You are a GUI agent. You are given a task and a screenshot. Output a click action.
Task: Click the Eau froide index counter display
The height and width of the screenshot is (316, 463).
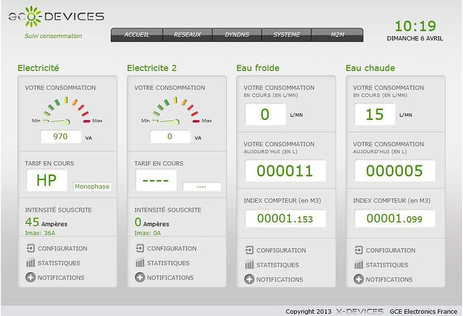point(285,218)
